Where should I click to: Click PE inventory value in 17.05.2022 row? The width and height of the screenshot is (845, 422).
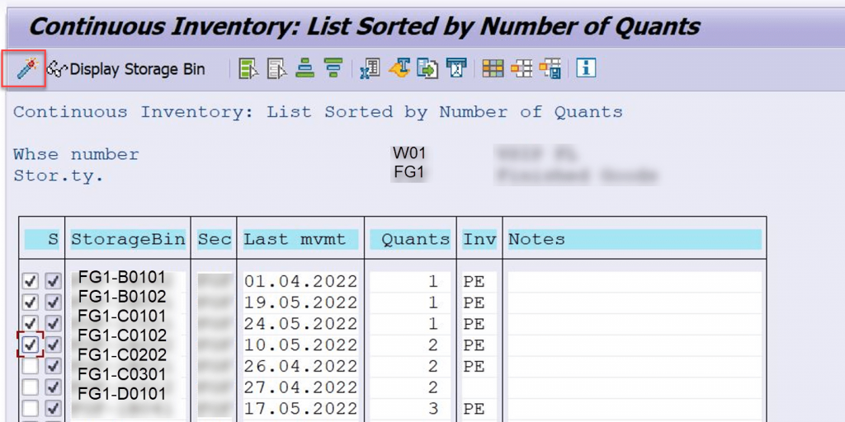[474, 408]
